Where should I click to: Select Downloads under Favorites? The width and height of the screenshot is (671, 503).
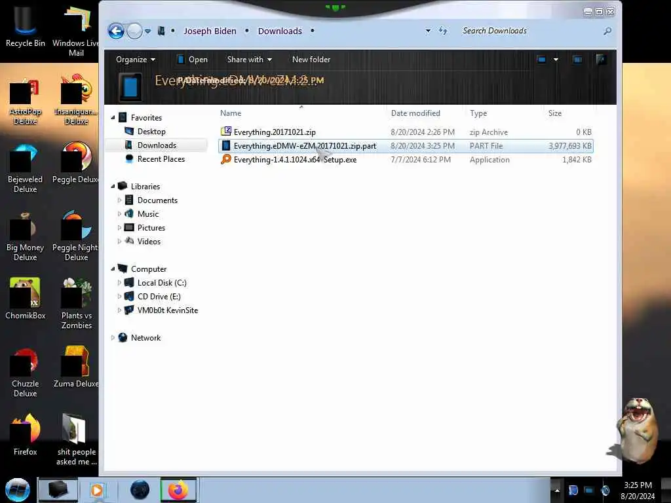click(157, 145)
